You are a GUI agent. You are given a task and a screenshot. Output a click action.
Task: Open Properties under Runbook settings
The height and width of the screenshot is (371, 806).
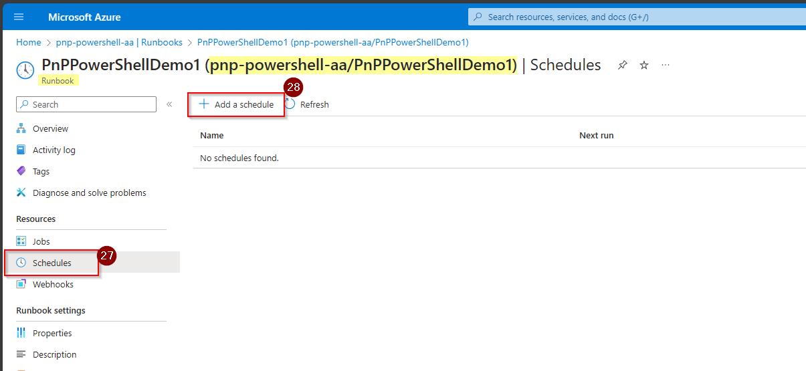(52, 333)
